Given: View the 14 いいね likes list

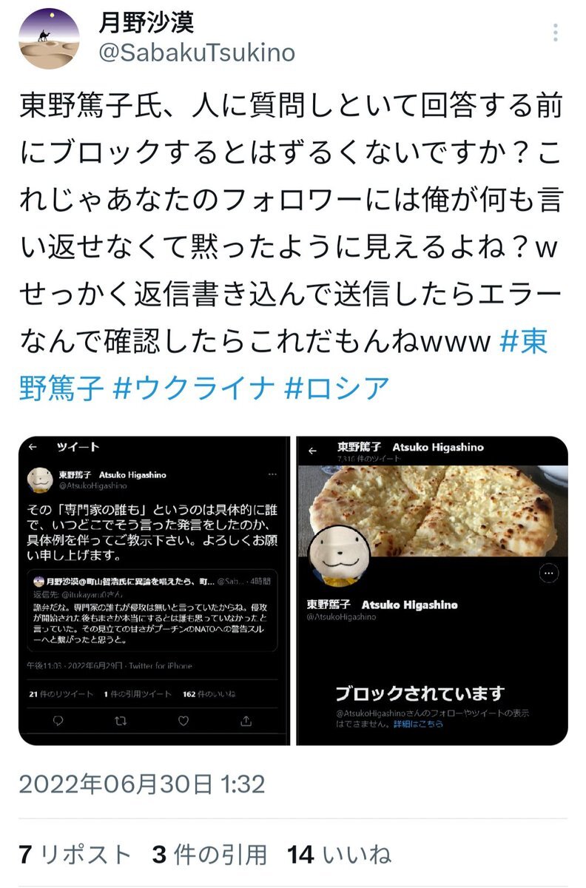Looking at the screenshot, I should tap(338, 855).
